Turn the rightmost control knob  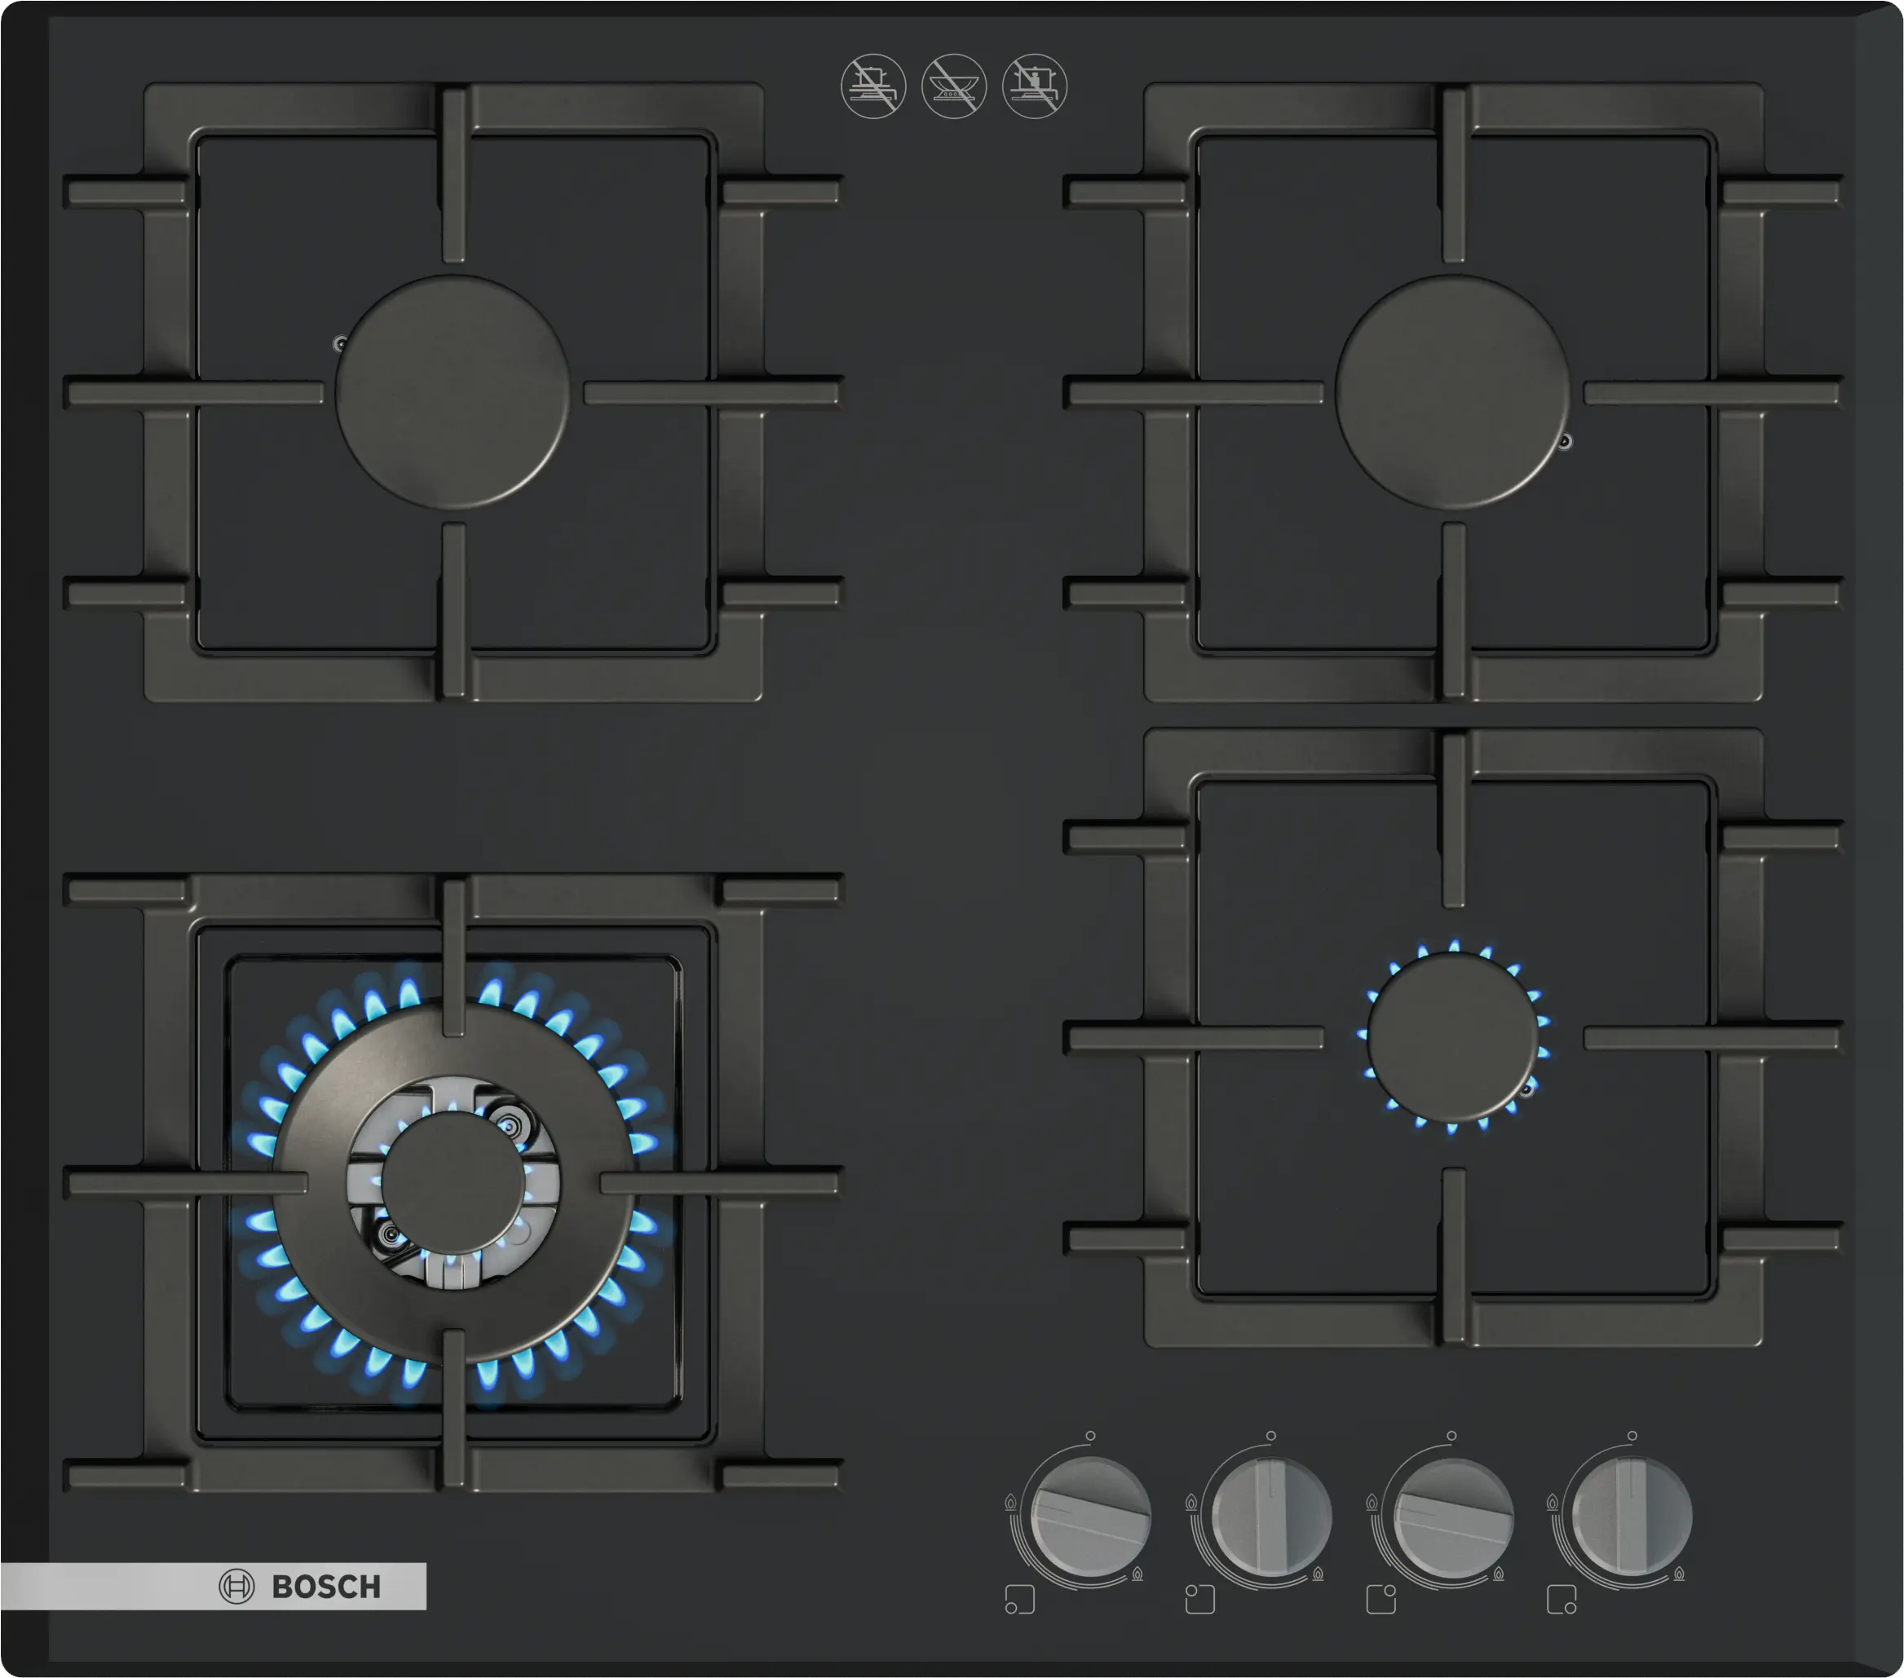(x=1632, y=1518)
